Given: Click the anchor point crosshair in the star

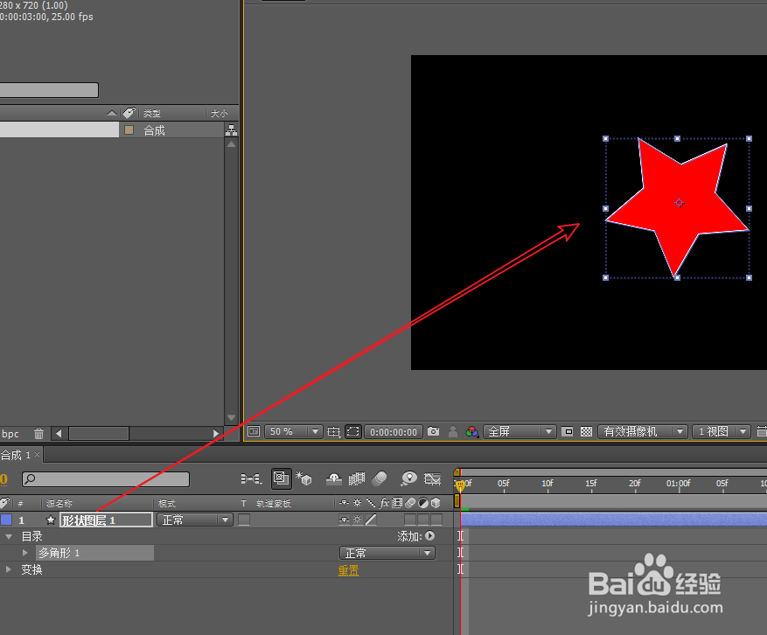Looking at the screenshot, I should pyautogui.click(x=679, y=203).
